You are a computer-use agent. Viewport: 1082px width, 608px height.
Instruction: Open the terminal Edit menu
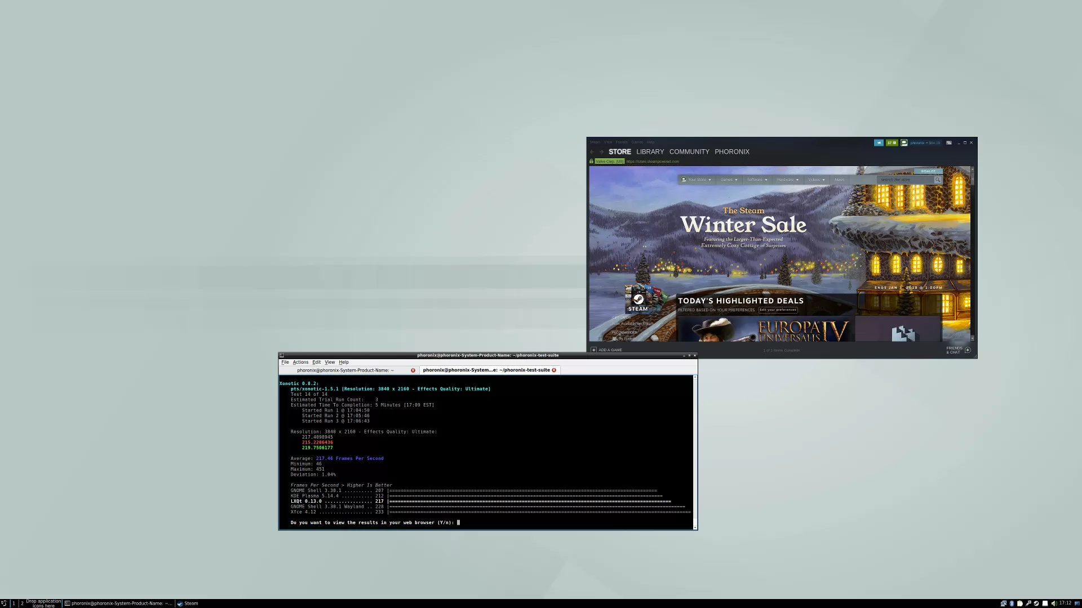coord(317,363)
